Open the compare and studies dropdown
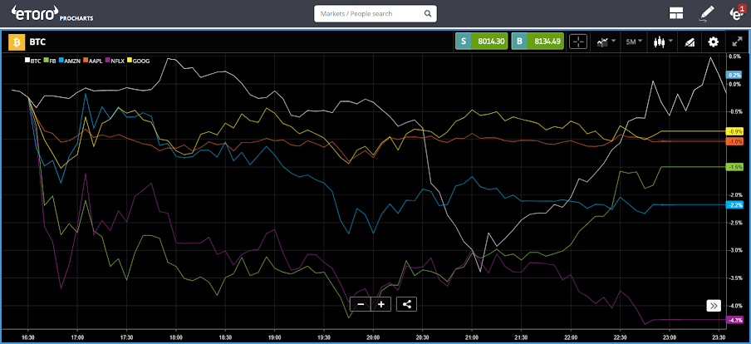751x344 pixels. point(606,42)
